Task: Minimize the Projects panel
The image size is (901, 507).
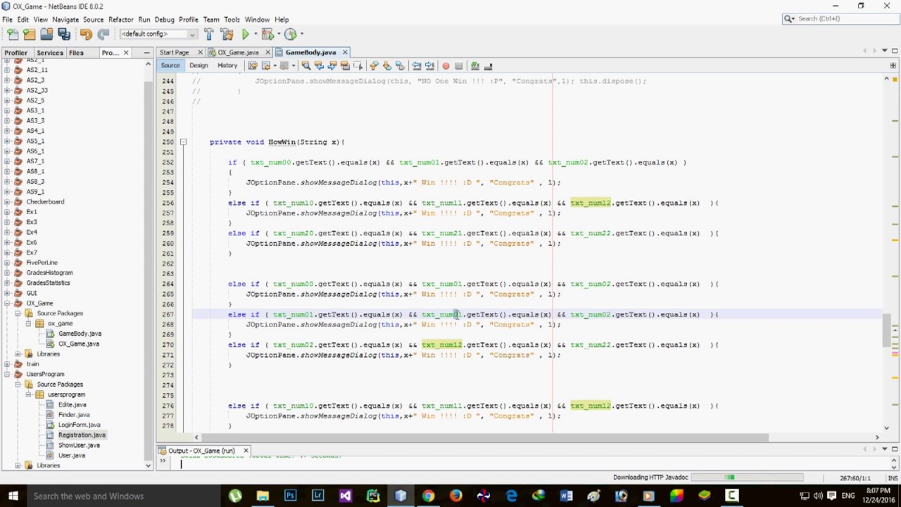Action: click(x=147, y=53)
